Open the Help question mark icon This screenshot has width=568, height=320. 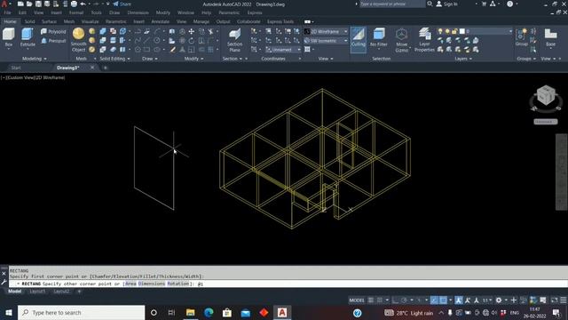[x=509, y=4]
